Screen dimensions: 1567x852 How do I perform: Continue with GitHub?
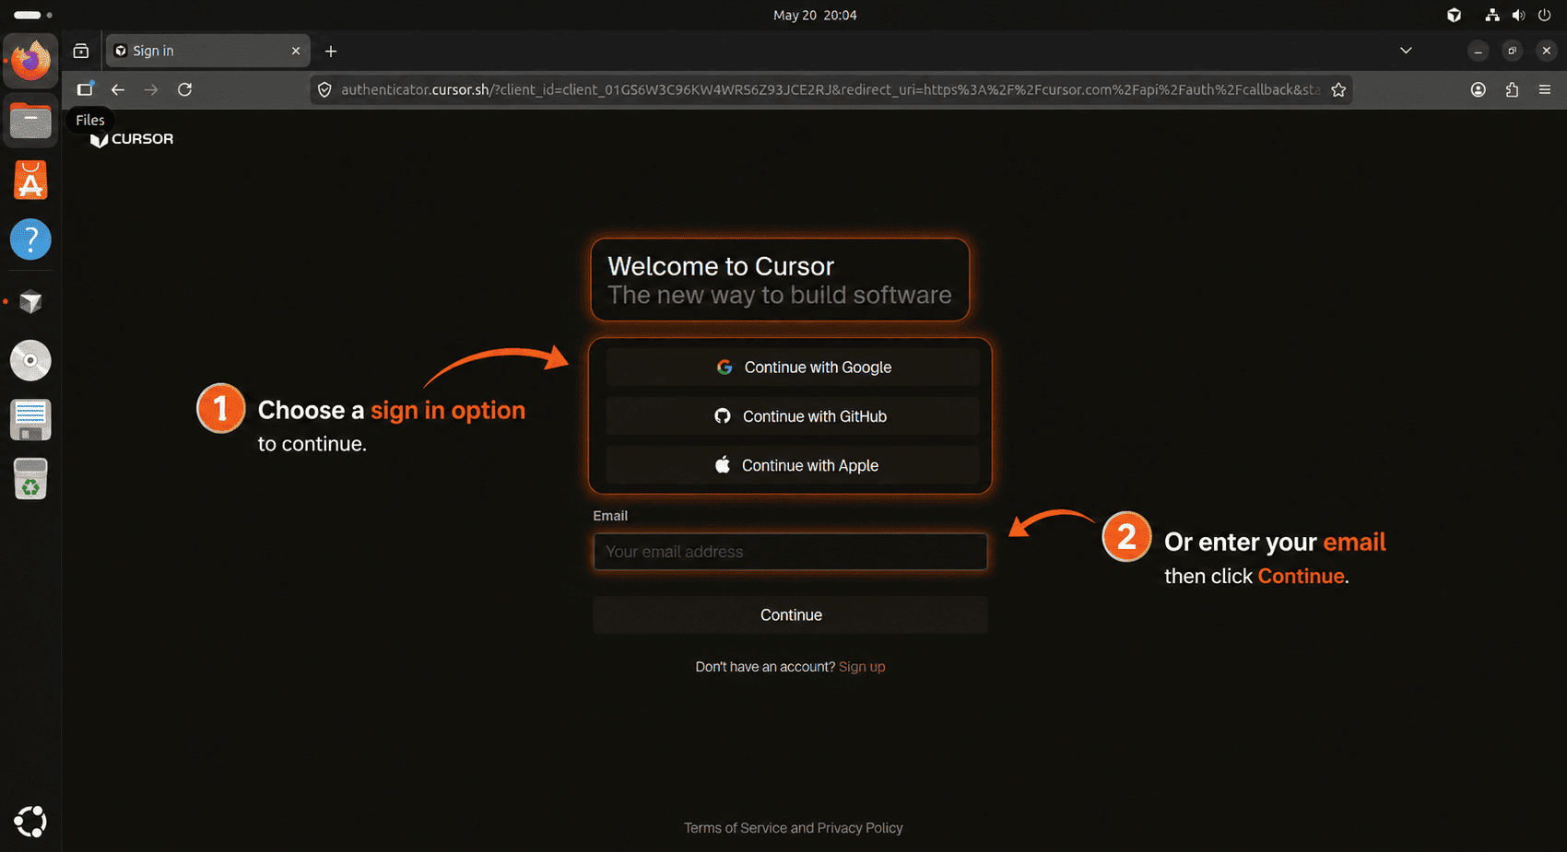click(793, 416)
